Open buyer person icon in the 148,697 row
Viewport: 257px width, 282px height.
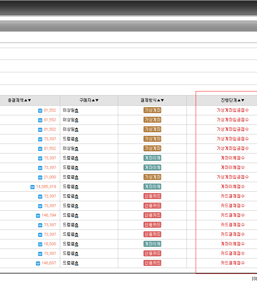click(x=77, y=263)
